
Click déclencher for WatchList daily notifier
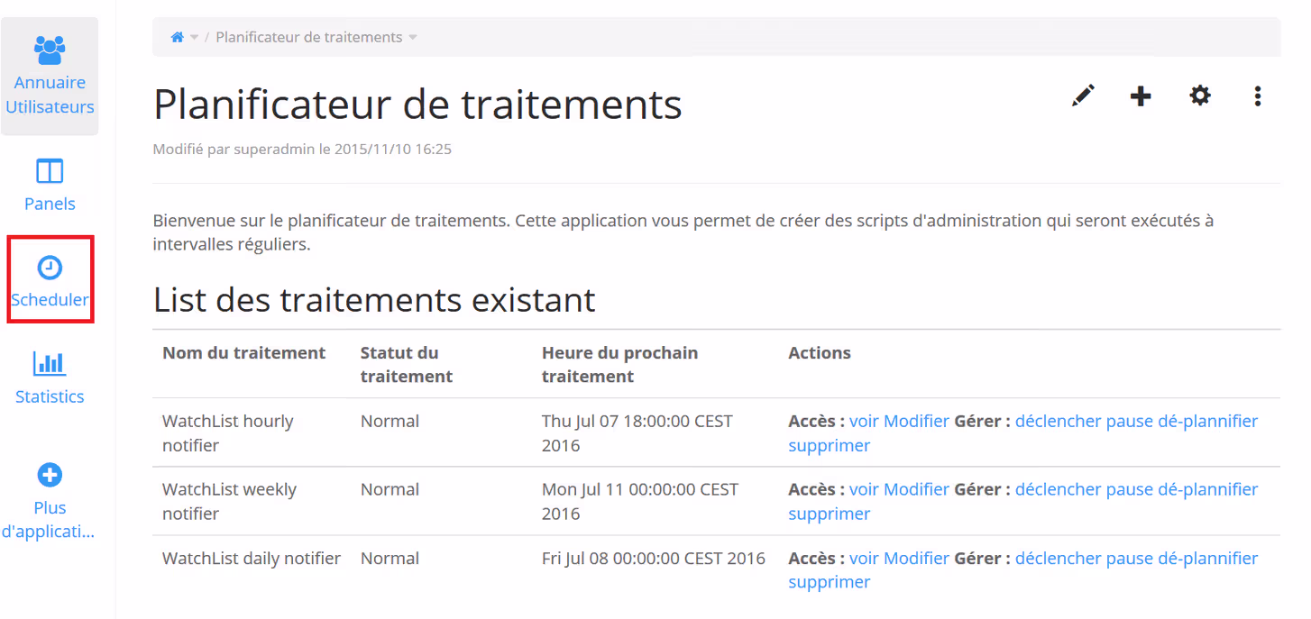pos(1058,558)
